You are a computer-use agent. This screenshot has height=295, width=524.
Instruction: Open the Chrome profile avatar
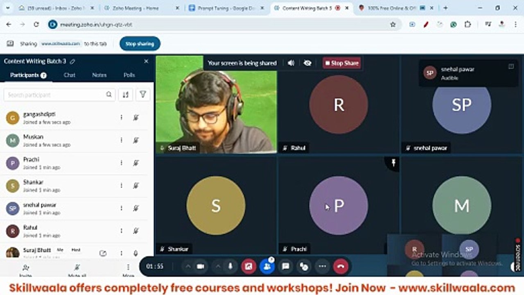(501, 25)
